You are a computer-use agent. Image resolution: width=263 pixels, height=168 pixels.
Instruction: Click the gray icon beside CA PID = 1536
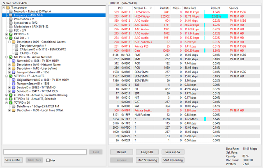coord(16,53)
